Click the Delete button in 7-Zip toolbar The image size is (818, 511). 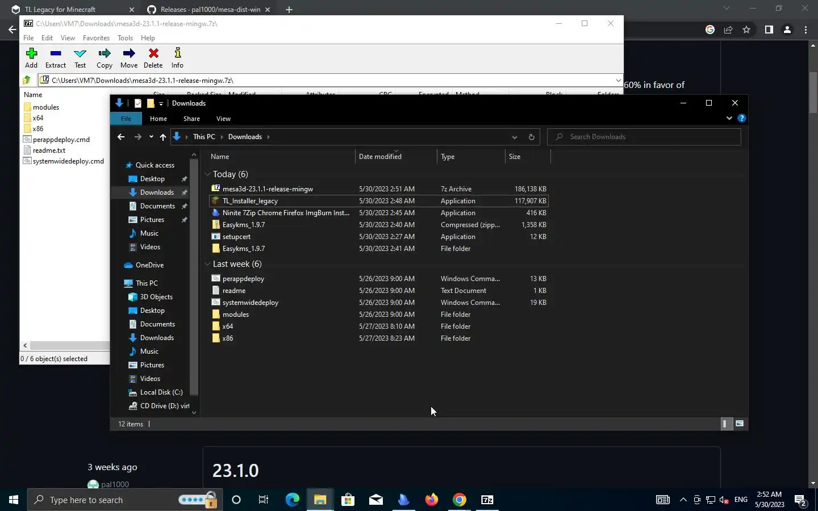153,58
